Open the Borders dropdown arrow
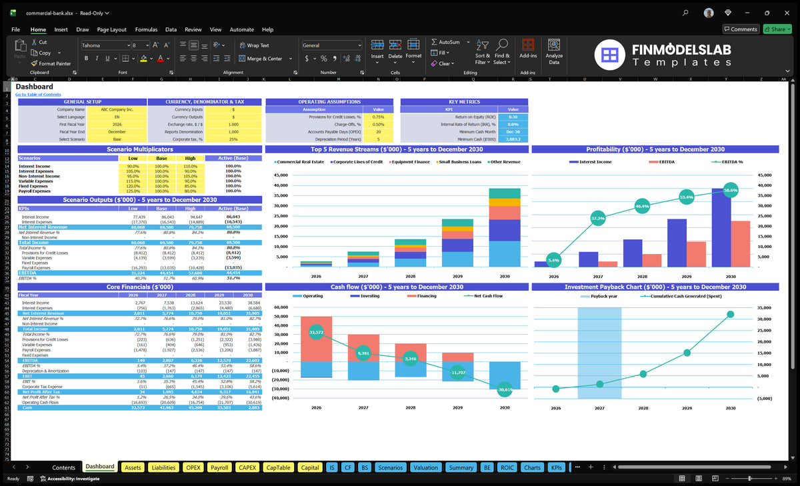This screenshot has width=800, height=486. tap(133, 59)
